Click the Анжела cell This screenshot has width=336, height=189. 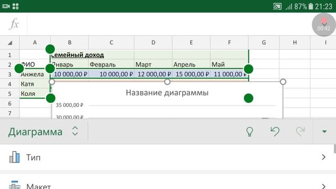pos(35,75)
